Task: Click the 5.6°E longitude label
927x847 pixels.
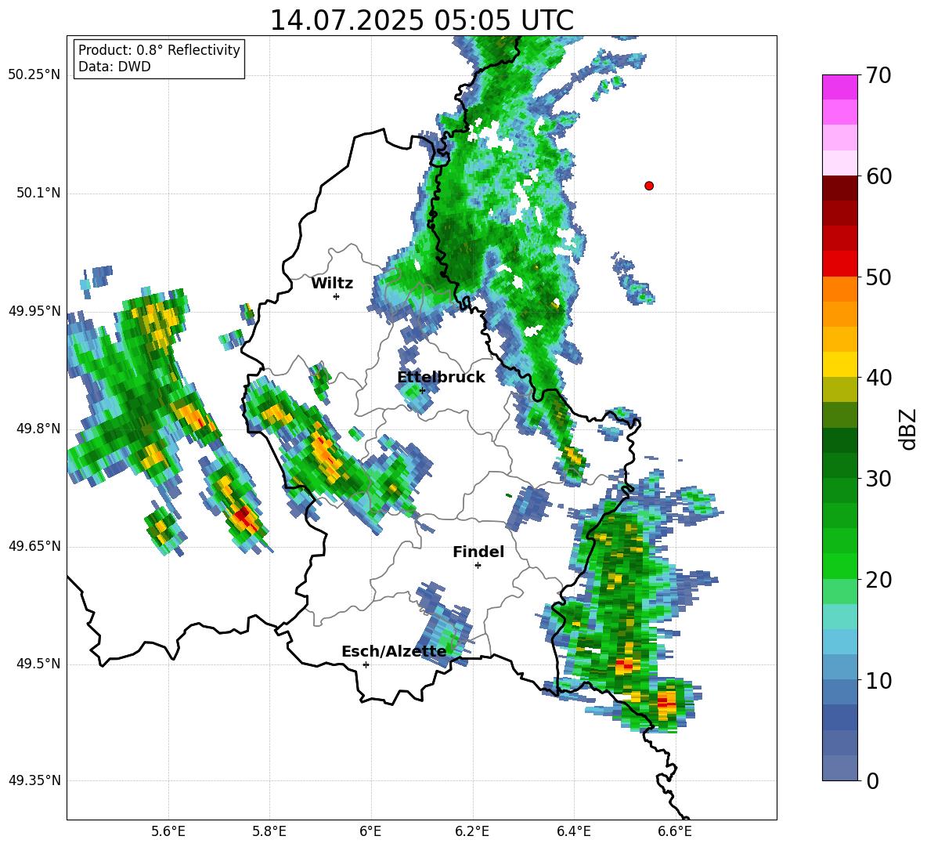Action: point(168,831)
